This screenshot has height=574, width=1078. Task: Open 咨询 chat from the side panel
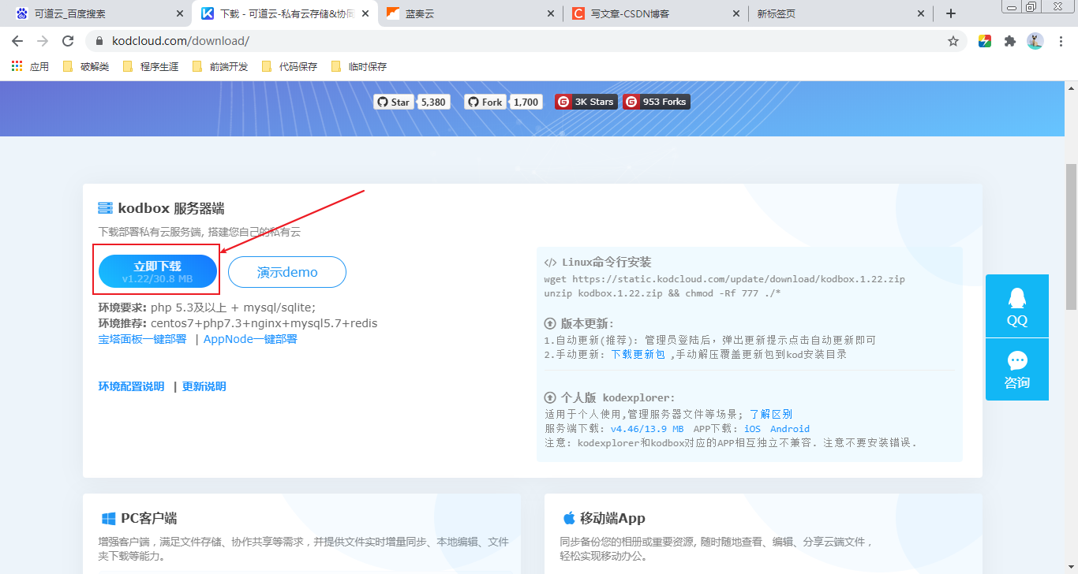click(x=1017, y=370)
